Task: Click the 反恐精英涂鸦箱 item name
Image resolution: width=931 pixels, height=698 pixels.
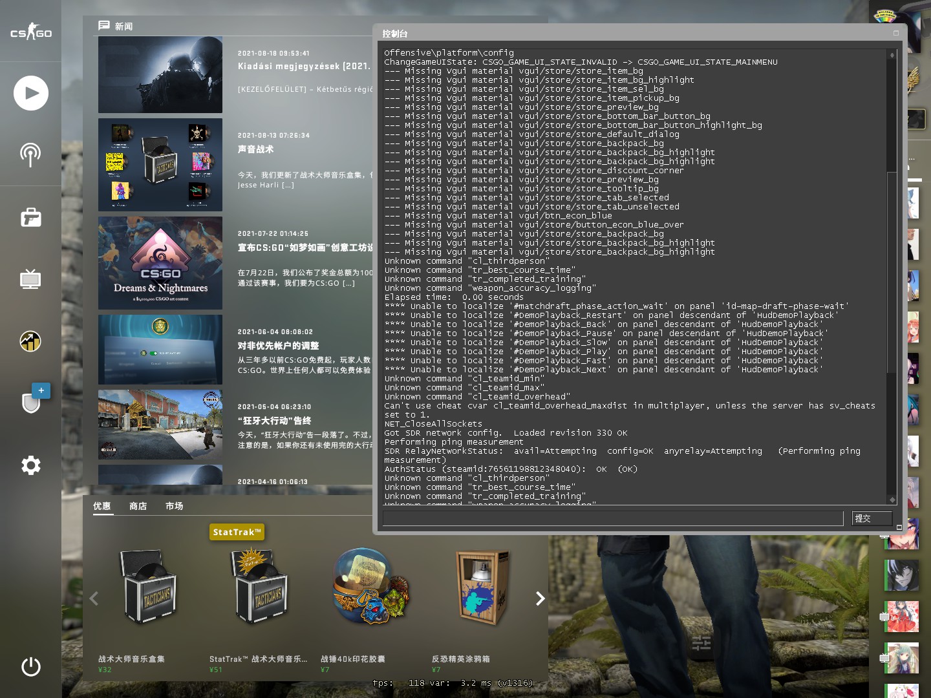Action: pyautogui.click(x=461, y=659)
